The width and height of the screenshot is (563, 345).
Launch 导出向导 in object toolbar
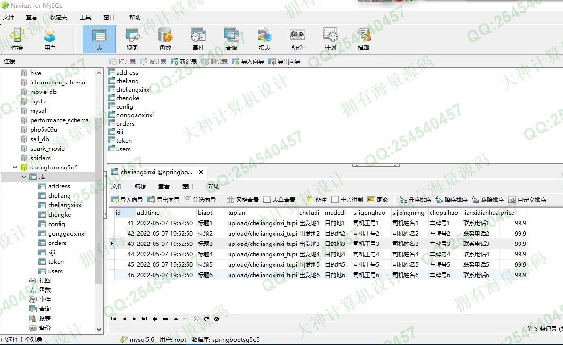284,62
